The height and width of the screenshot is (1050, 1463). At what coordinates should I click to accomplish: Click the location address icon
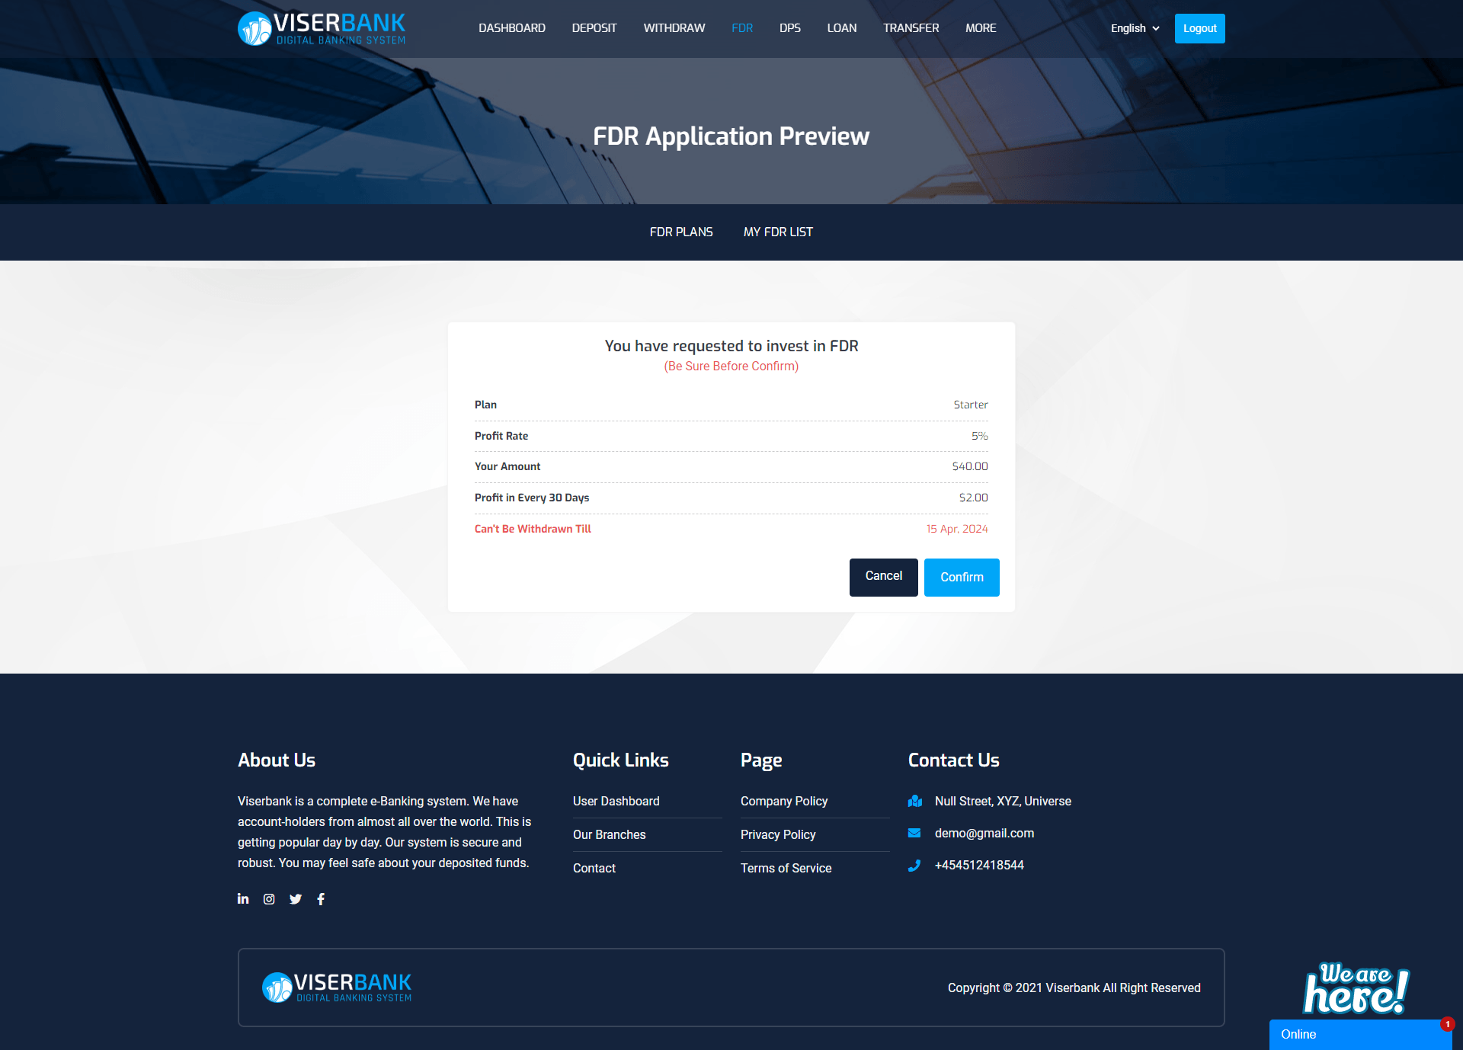[915, 800]
